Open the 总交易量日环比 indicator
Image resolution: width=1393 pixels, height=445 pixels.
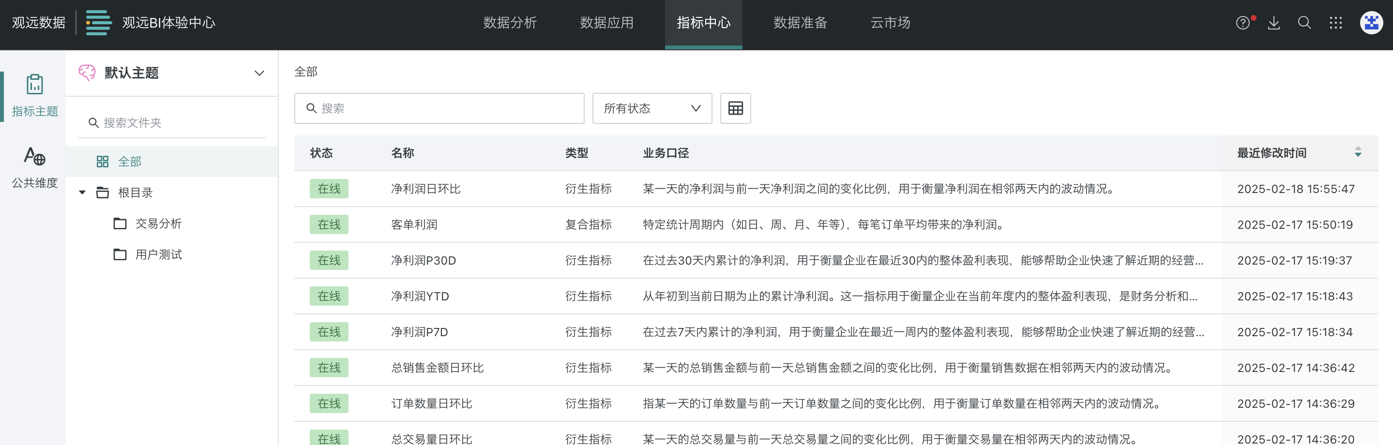tap(432, 439)
